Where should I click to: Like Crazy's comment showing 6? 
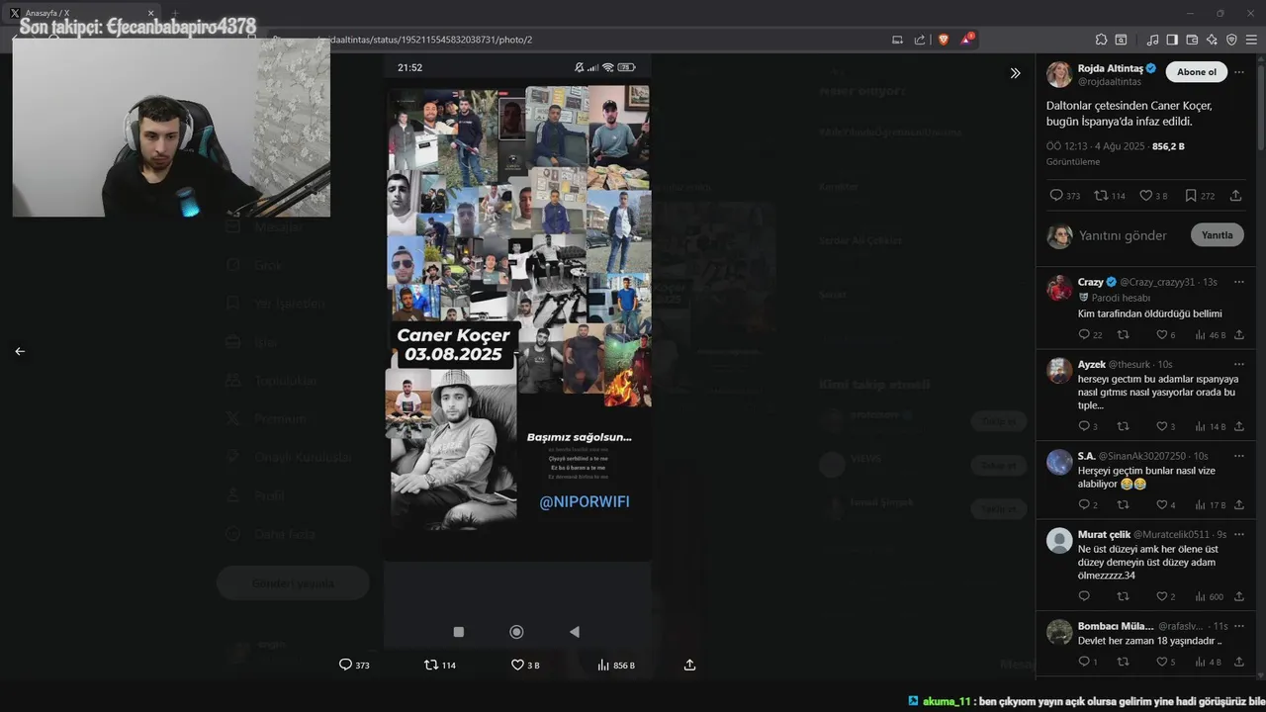[x=1165, y=335]
